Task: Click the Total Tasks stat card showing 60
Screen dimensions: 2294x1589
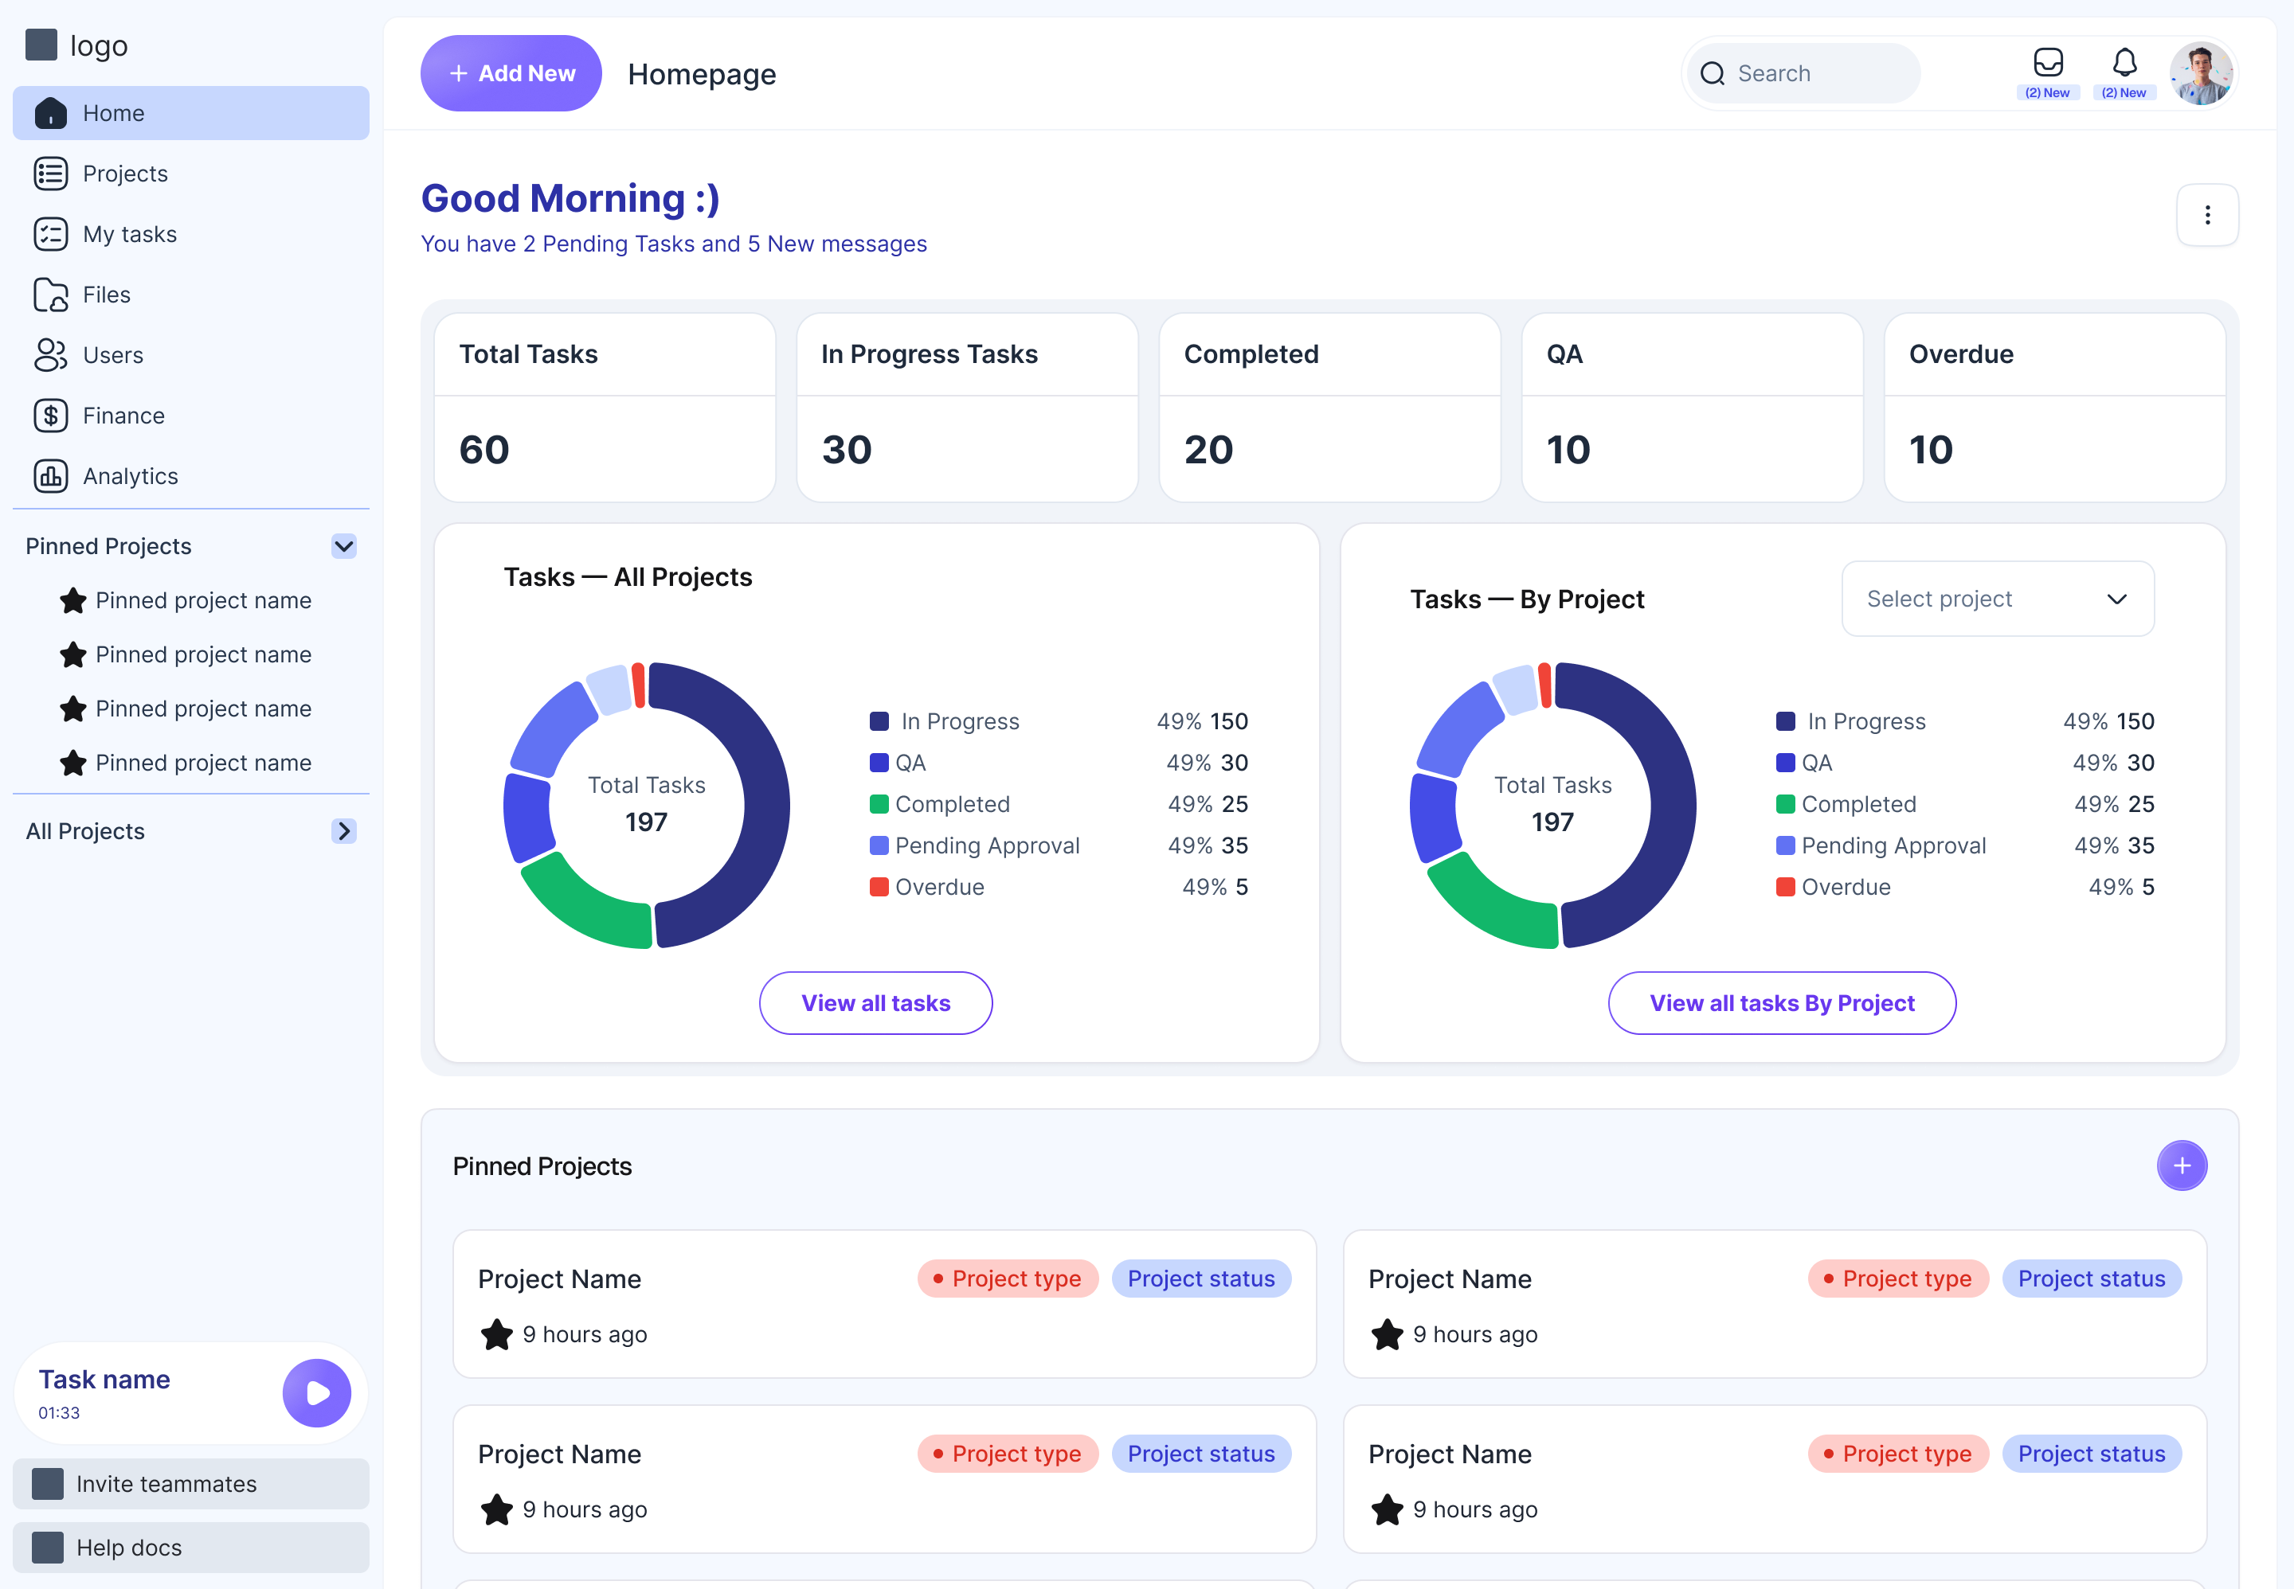Action: (x=605, y=408)
